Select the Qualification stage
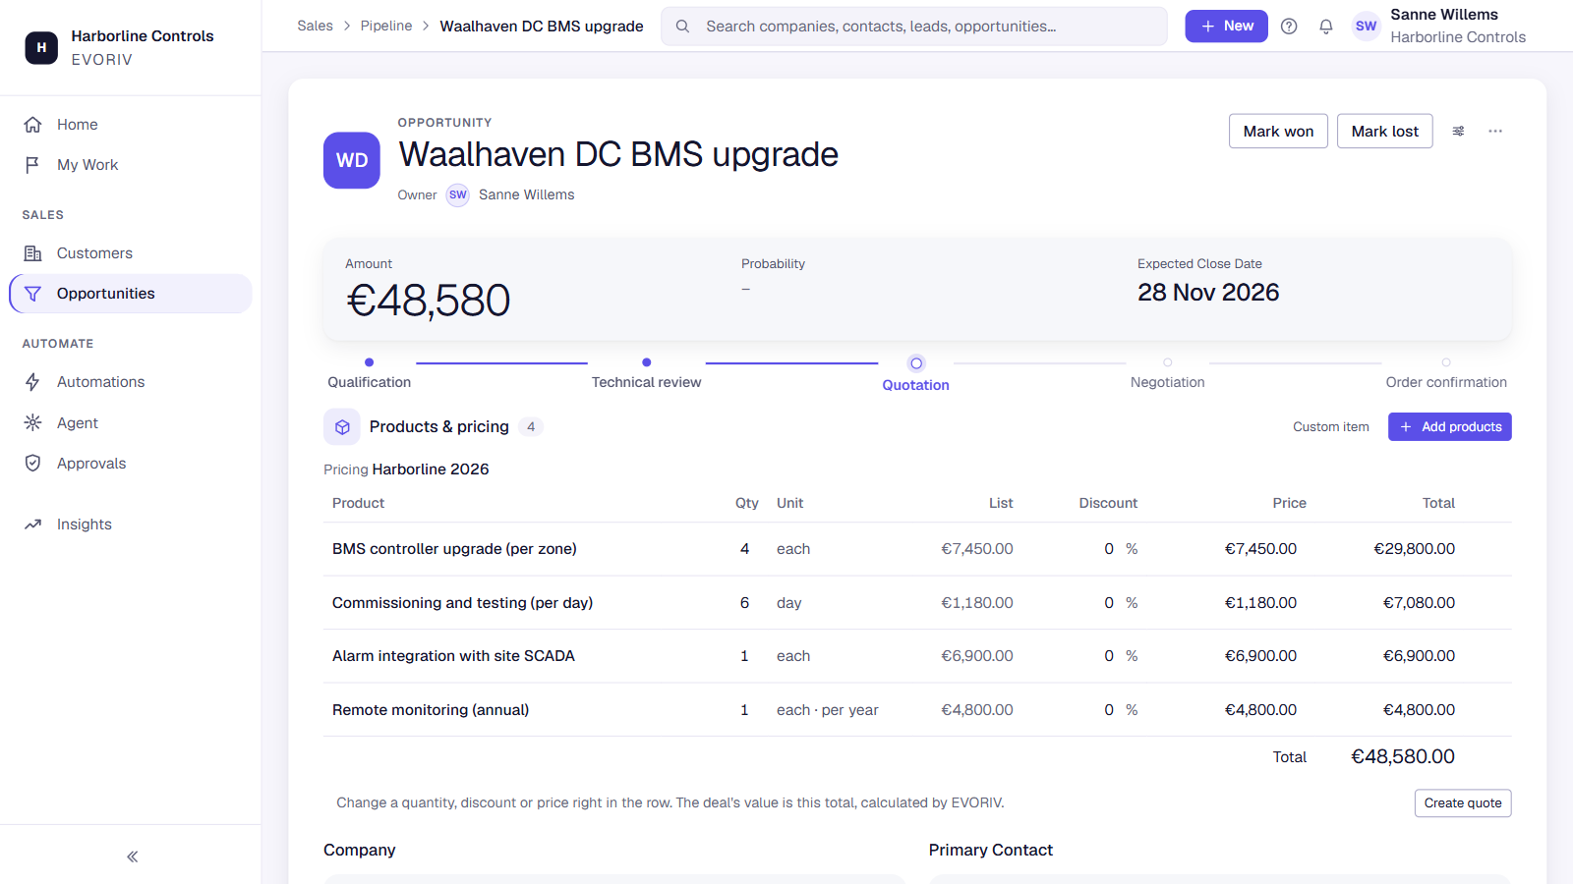The image size is (1573, 884). (369, 374)
